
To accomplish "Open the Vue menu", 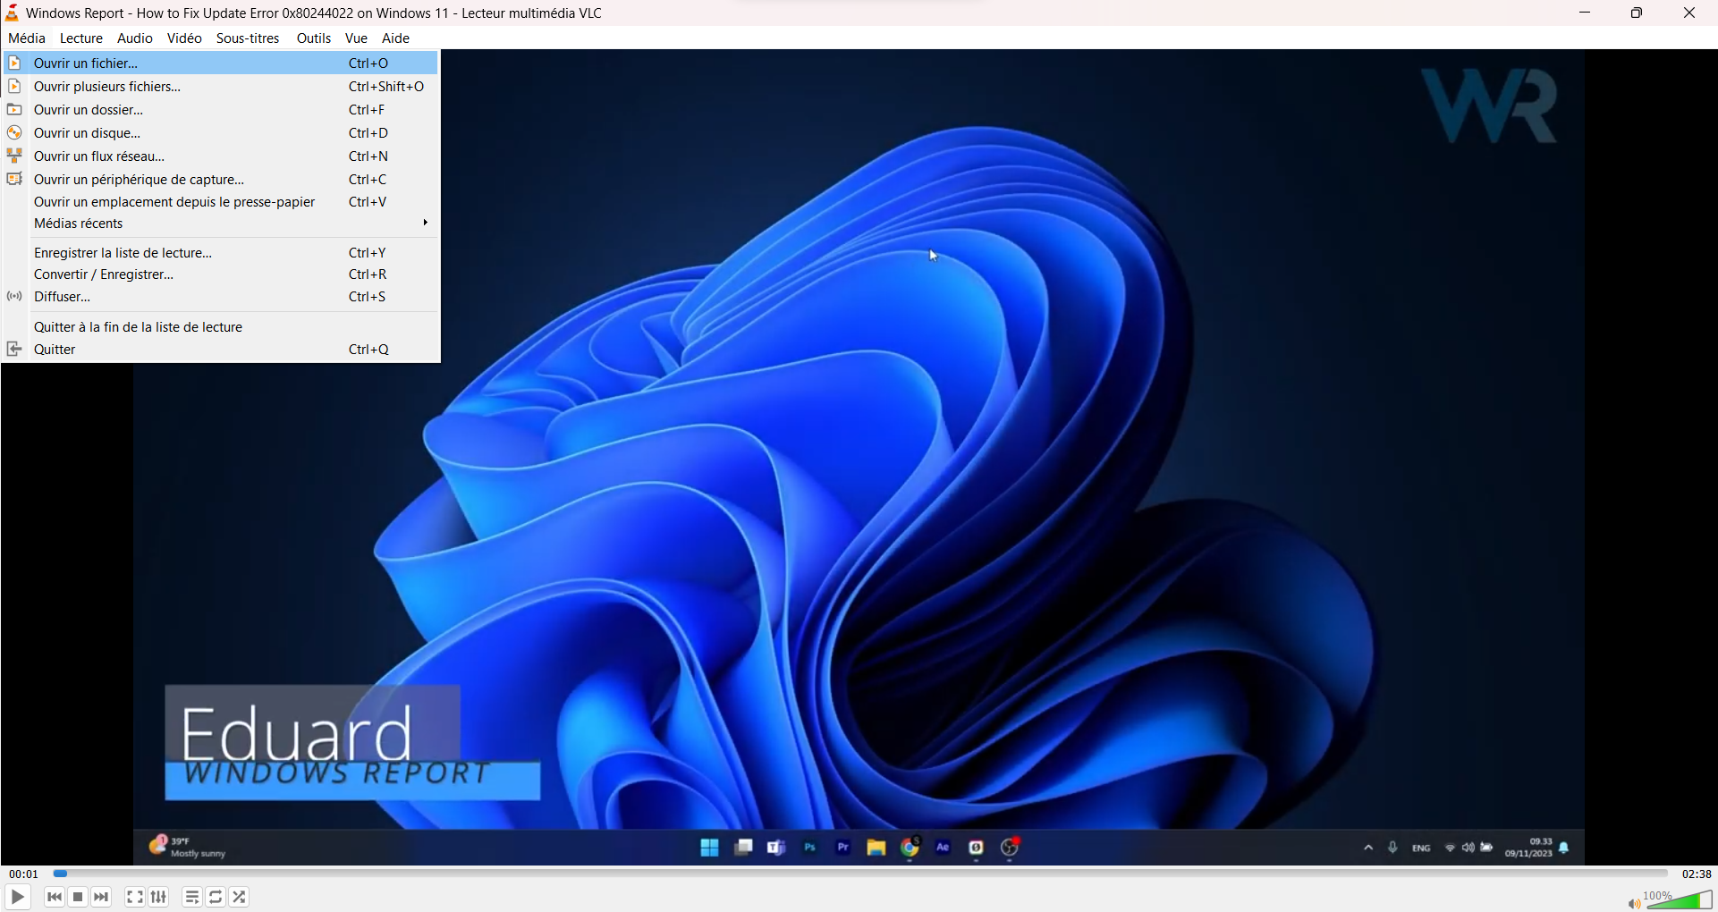I will tap(356, 38).
